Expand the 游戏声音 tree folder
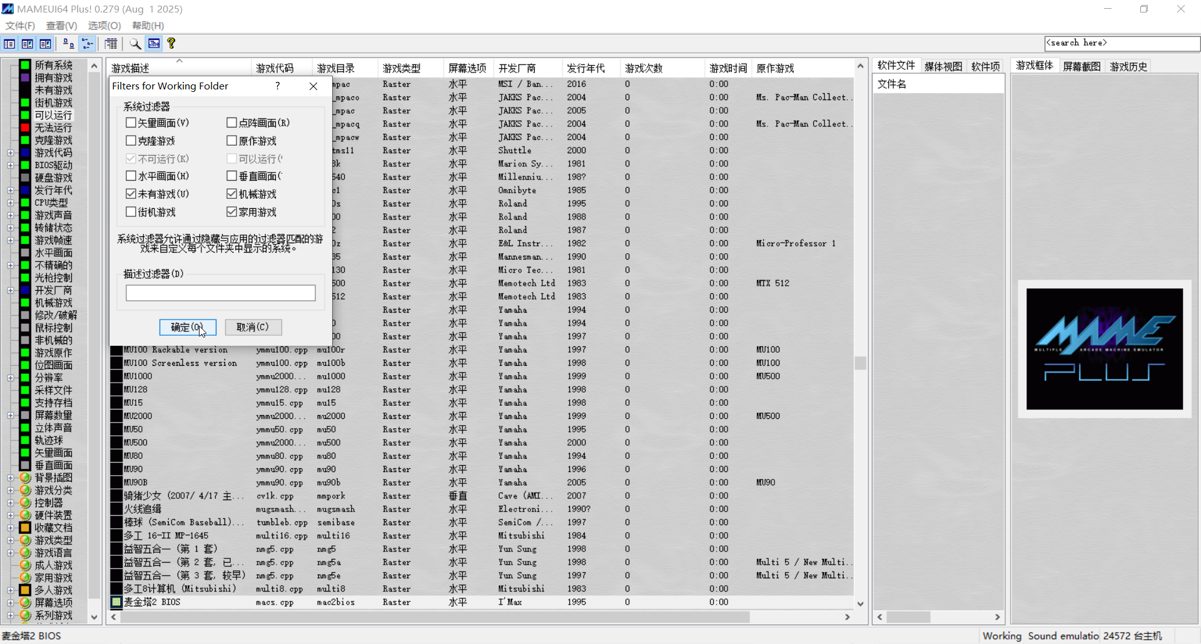 (11, 215)
